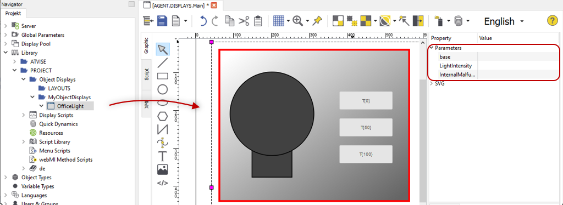This screenshot has height=205, width=563.
Task: Click the redo arrow in toolbar
Action: 215,21
